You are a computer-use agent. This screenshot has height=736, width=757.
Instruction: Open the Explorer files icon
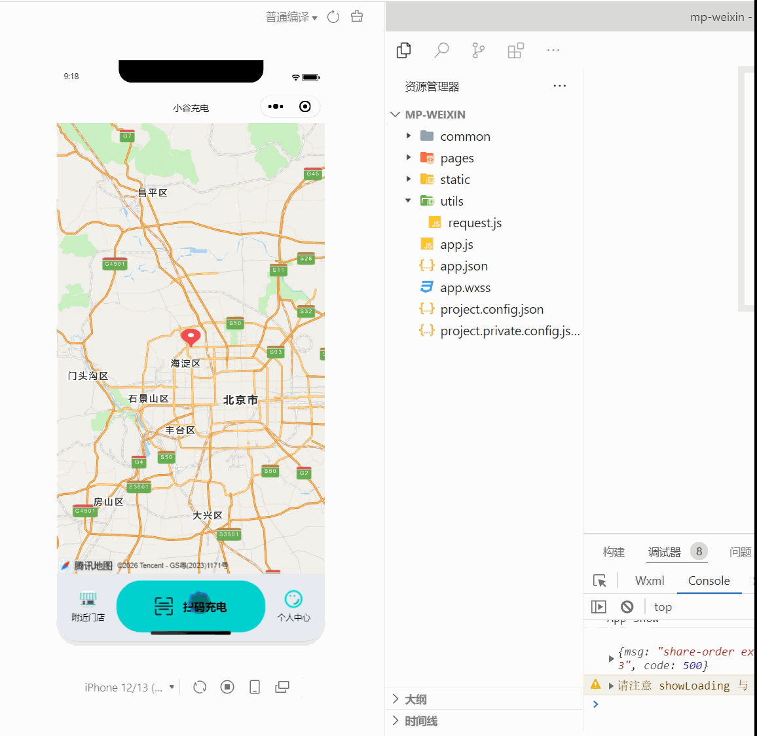click(x=403, y=50)
